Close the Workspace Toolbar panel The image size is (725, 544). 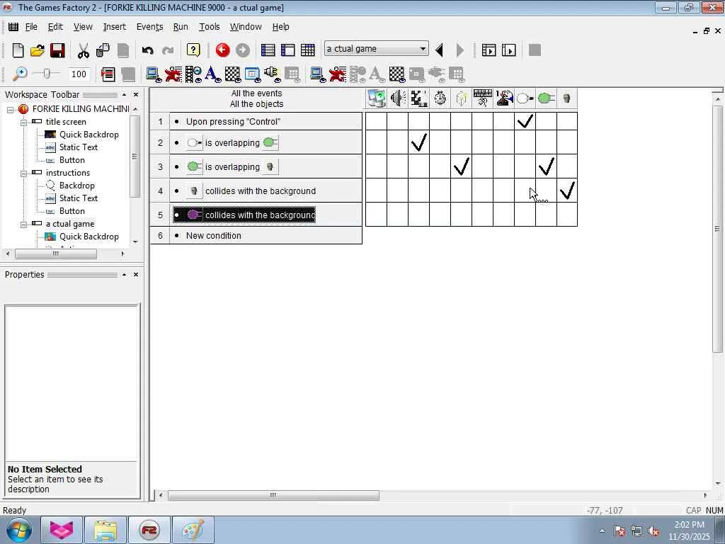point(136,94)
